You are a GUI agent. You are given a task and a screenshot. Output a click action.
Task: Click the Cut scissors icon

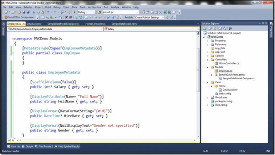click(34, 12)
